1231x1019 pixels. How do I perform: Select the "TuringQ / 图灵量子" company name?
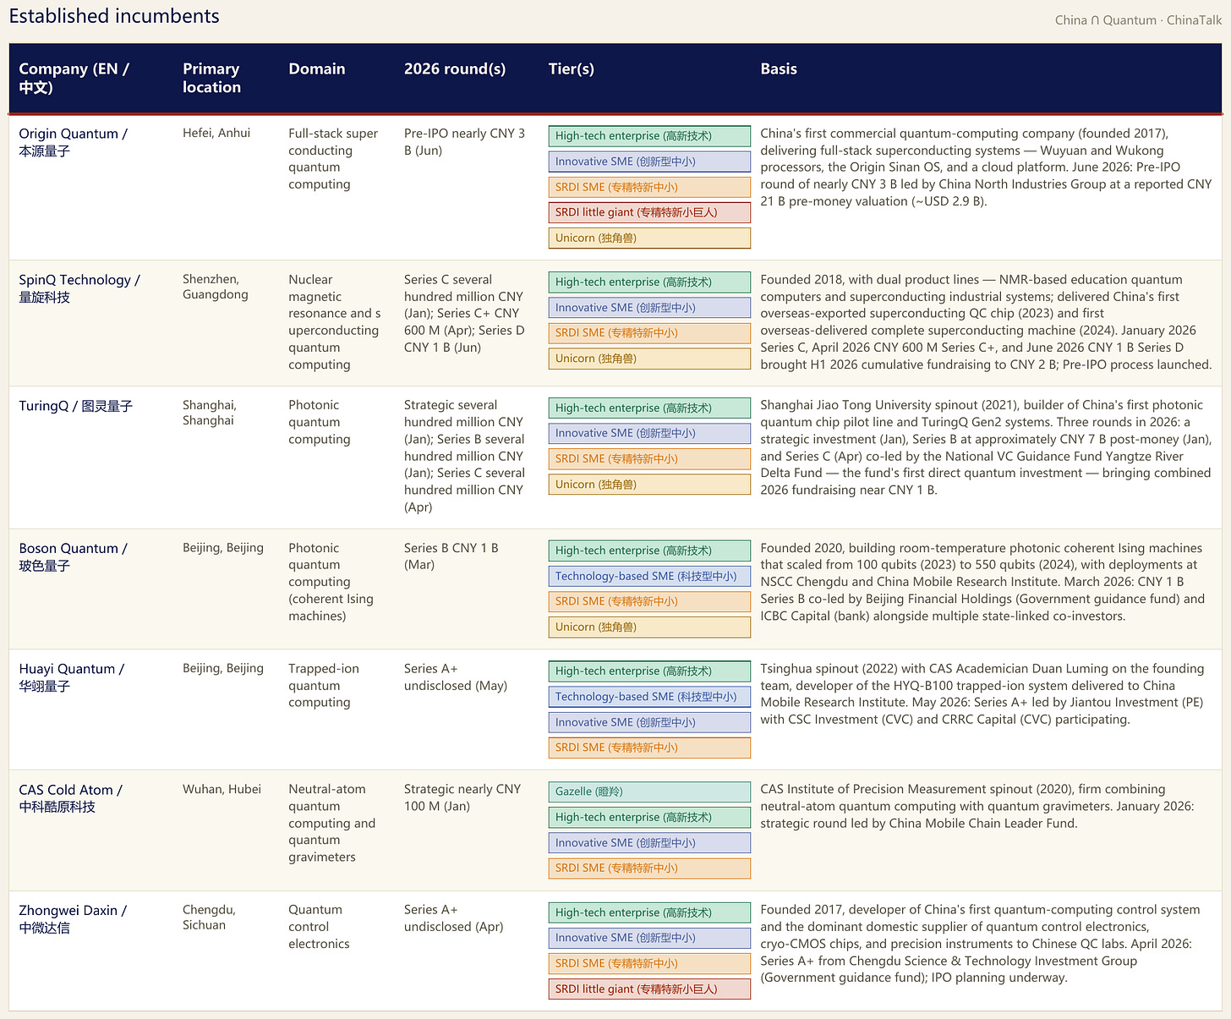click(76, 406)
